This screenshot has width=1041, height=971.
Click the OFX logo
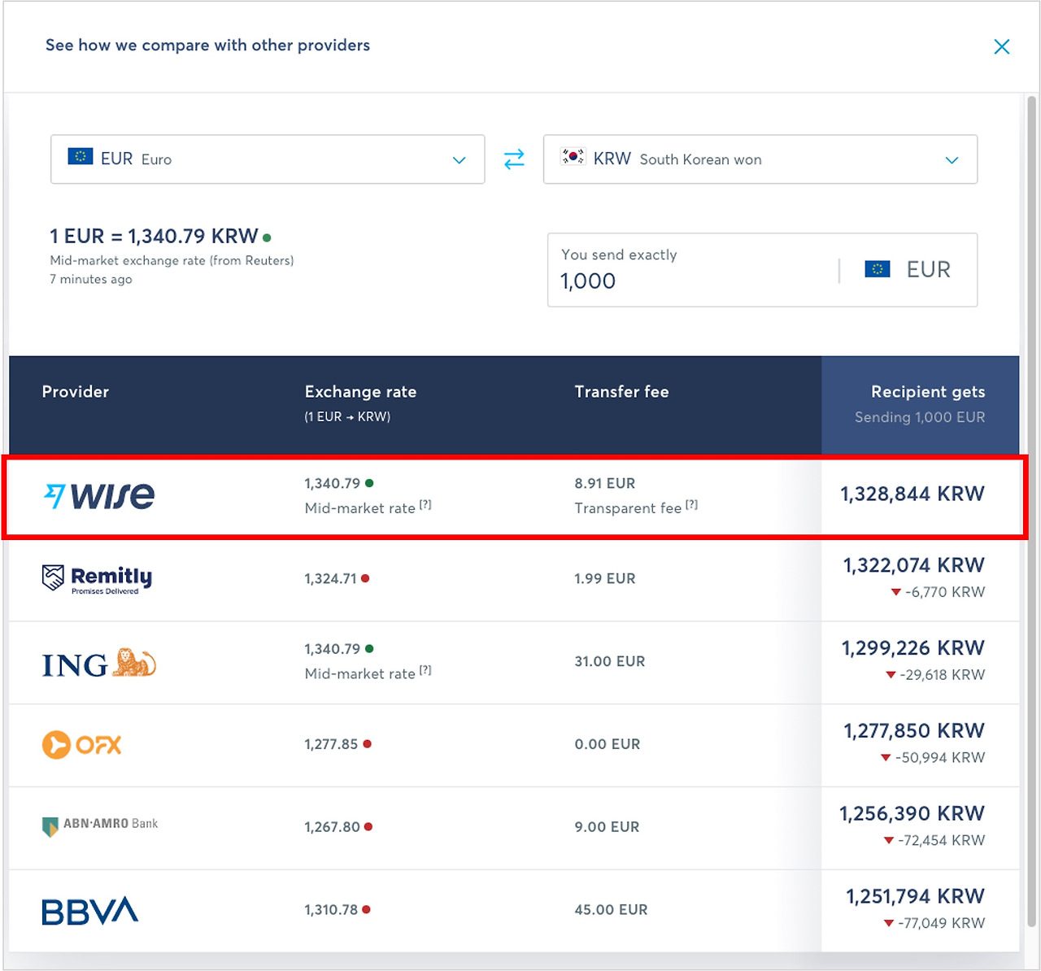(81, 745)
